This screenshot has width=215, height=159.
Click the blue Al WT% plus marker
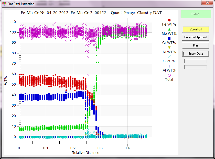(x=169, y=66)
